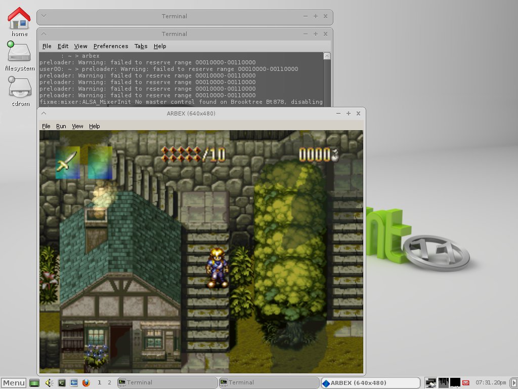Image resolution: width=518 pixels, height=389 pixels.
Task: Launch terminal from taskbar launcher icon
Action: coord(62,383)
